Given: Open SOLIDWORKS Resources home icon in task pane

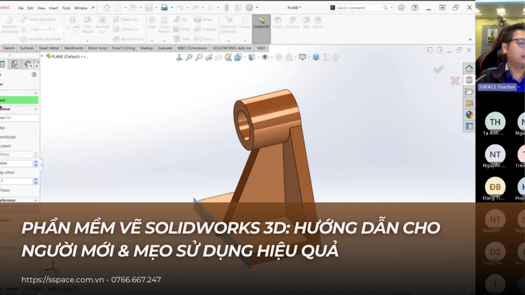Looking at the screenshot, I should tap(469, 69).
